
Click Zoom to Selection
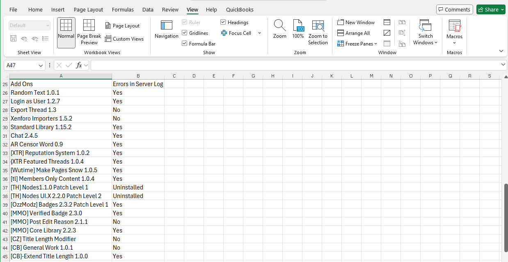point(318,32)
